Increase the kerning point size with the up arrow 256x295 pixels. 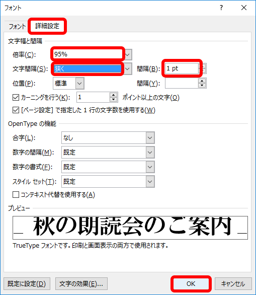click(113, 95)
